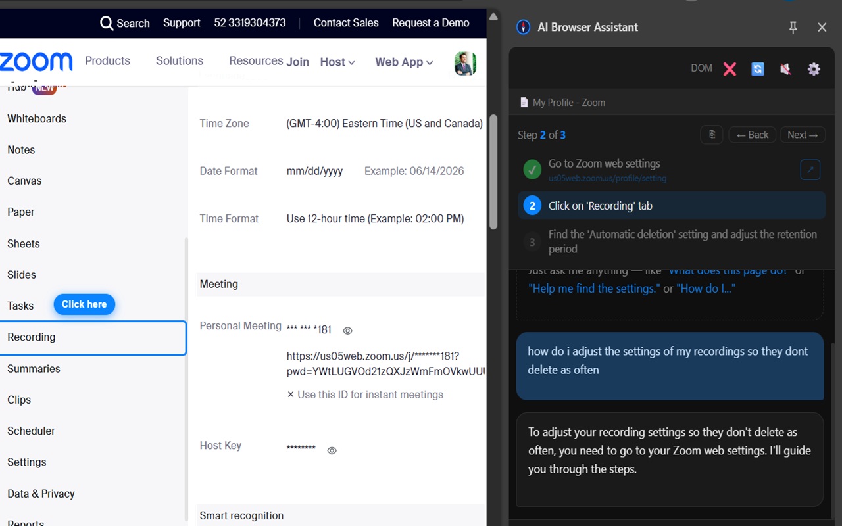Reveal Host Key with eye icon

[332, 450]
